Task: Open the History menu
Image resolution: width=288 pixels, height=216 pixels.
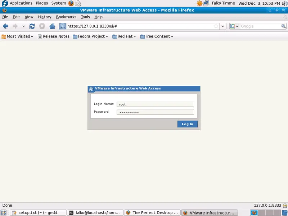Action: point(44,17)
